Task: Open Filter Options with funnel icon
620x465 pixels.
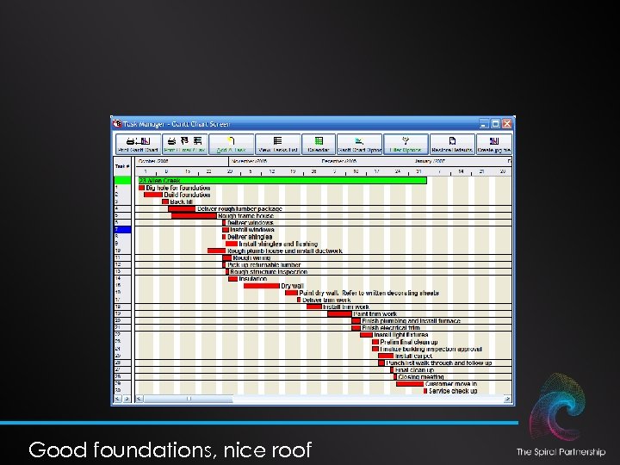Action: 406,144
